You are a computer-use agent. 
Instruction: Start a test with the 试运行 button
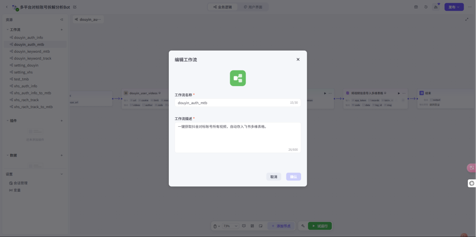click(320, 226)
